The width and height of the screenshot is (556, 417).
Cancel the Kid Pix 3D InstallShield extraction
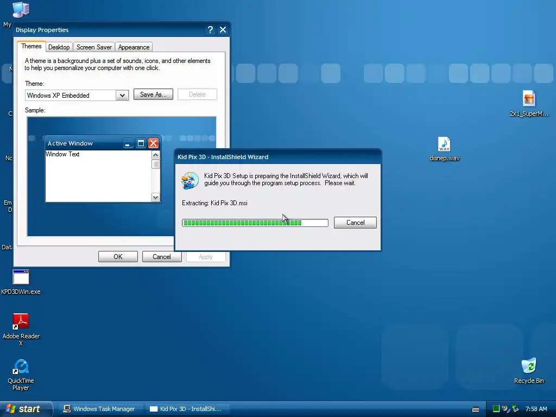pos(355,223)
